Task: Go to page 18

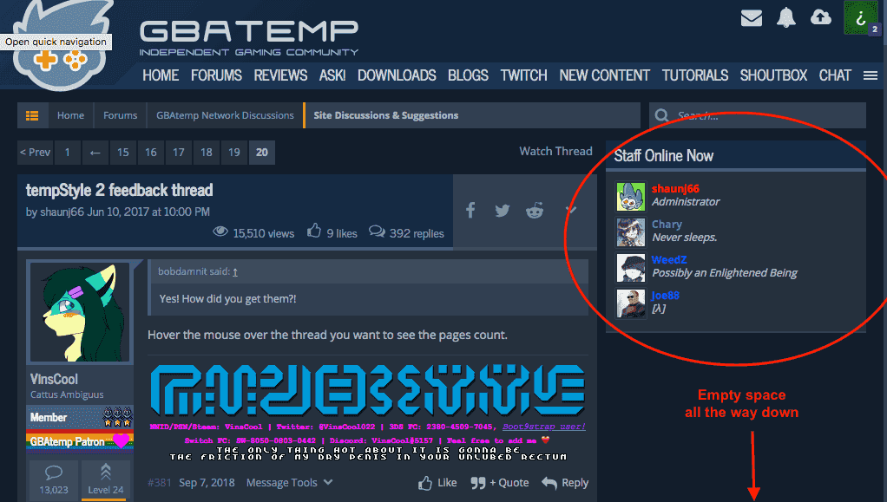Action: (x=206, y=153)
